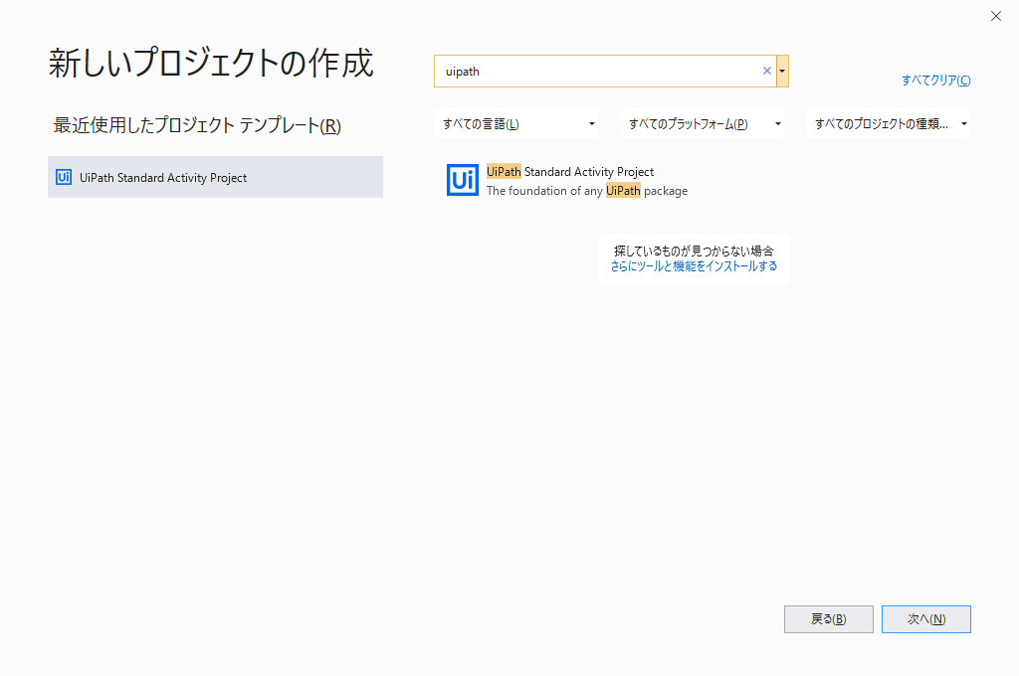Image resolution: width=1019 pixels, height=676 pixels.
Task: Click 探しているものが見つからない場合 text
Action: coord(694,251)
